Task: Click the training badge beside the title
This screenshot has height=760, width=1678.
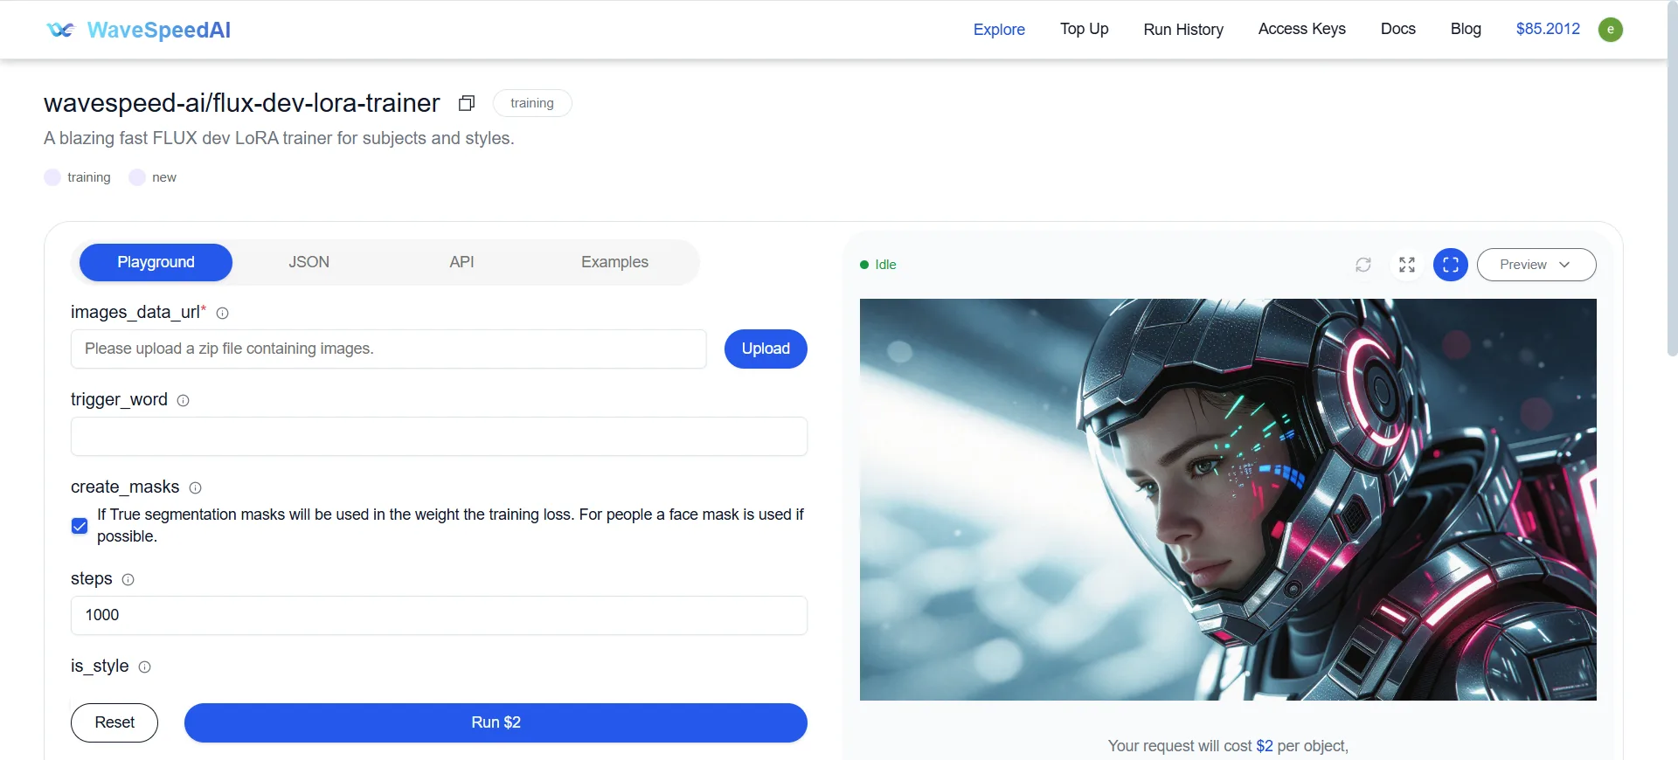Action: pyautogui.click(x=532, y=103)
